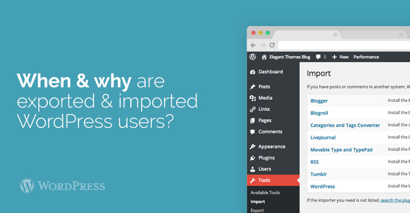The image size is (410, 213).
Task: Open the + New admin bar menu
Action: pyautogui.click(x=340, y=57)
